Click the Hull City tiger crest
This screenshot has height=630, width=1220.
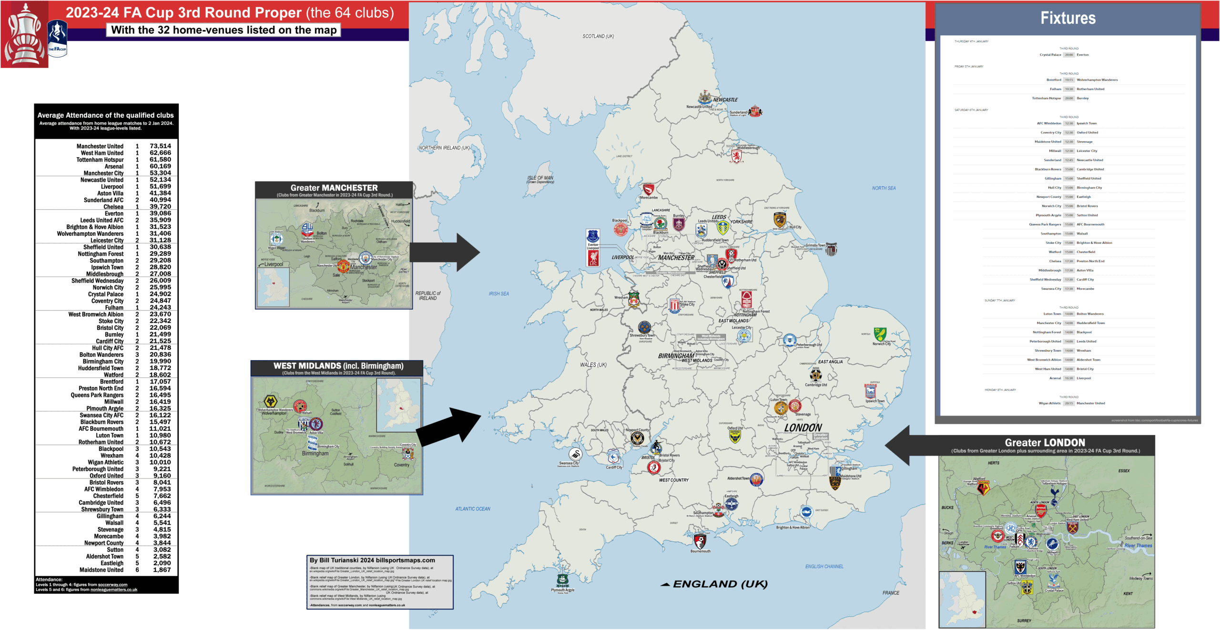(x=780, y=220)
